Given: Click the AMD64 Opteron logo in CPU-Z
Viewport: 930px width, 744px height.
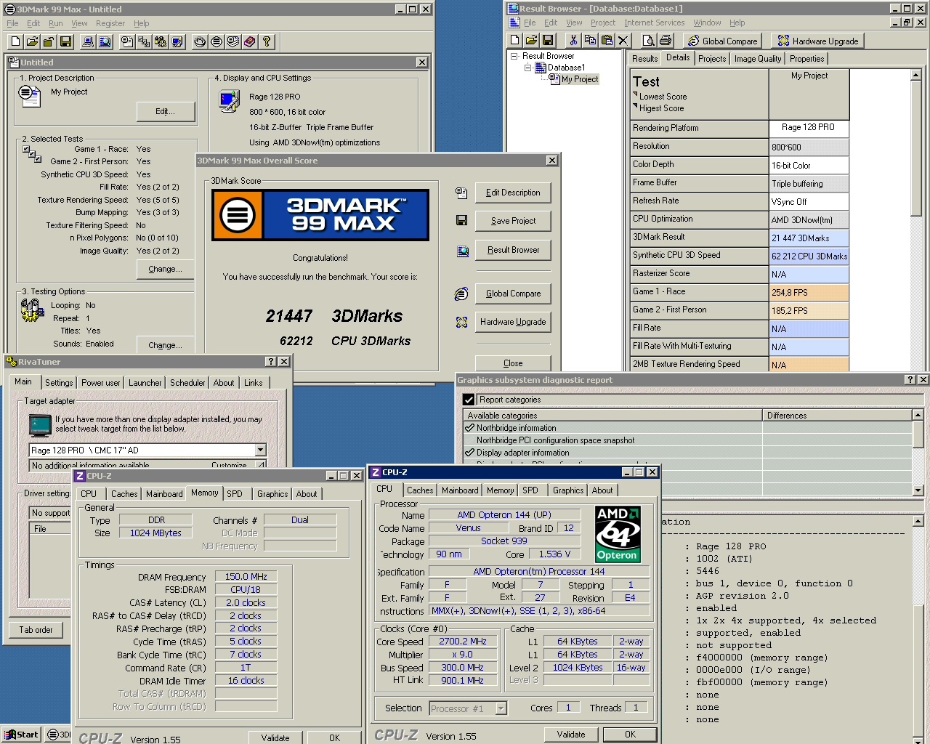Looking at the screenshot, I should pos(617,534).
